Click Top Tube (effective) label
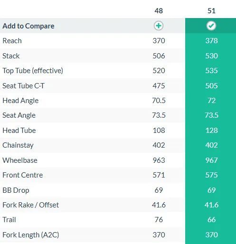The height and width of the screenshot is (244, 236). click(33, 71)
